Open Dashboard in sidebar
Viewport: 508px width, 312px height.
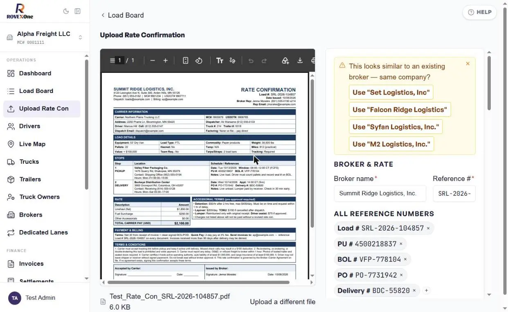coord(42,73)
